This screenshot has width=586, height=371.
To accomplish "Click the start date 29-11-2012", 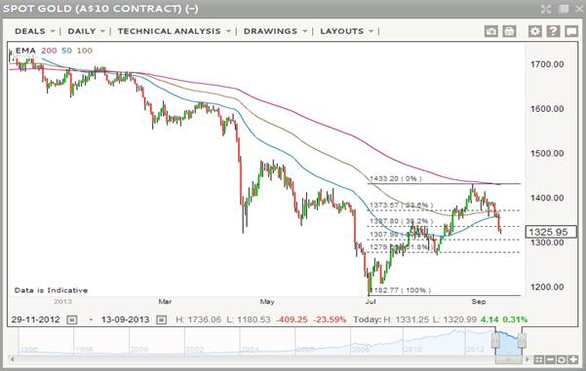I will click(x=35, y=319).
